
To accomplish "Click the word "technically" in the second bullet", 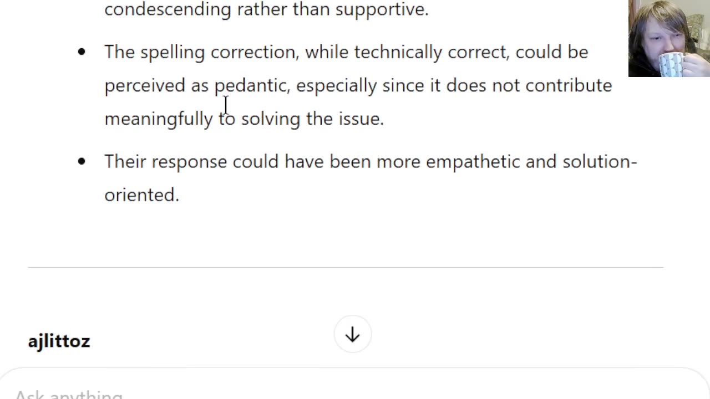I will [x=398, y=52].
